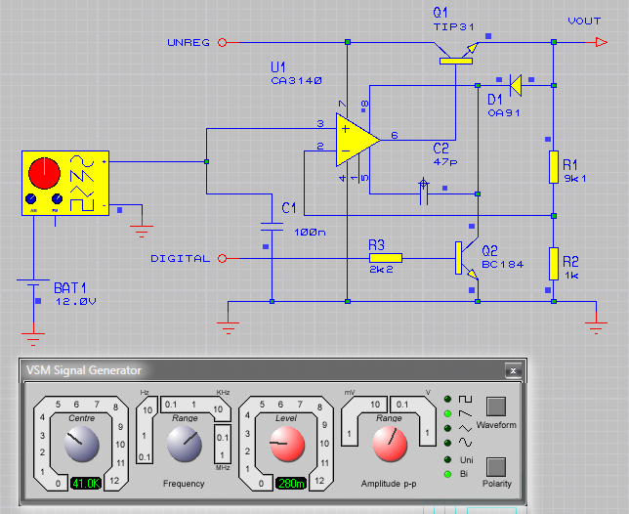Select capacitor C2 47p symbol
Viewport: 629px width, 514px height.
(x=424, y=193)
